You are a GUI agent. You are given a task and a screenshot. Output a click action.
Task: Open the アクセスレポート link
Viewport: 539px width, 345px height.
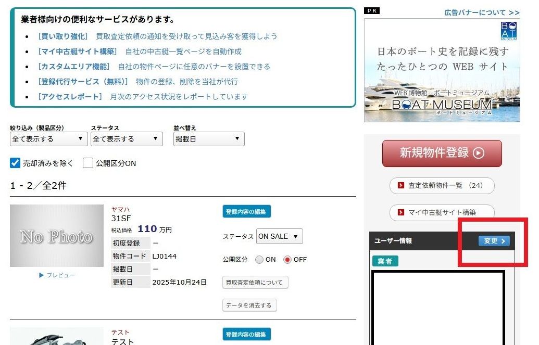[69, 97]
